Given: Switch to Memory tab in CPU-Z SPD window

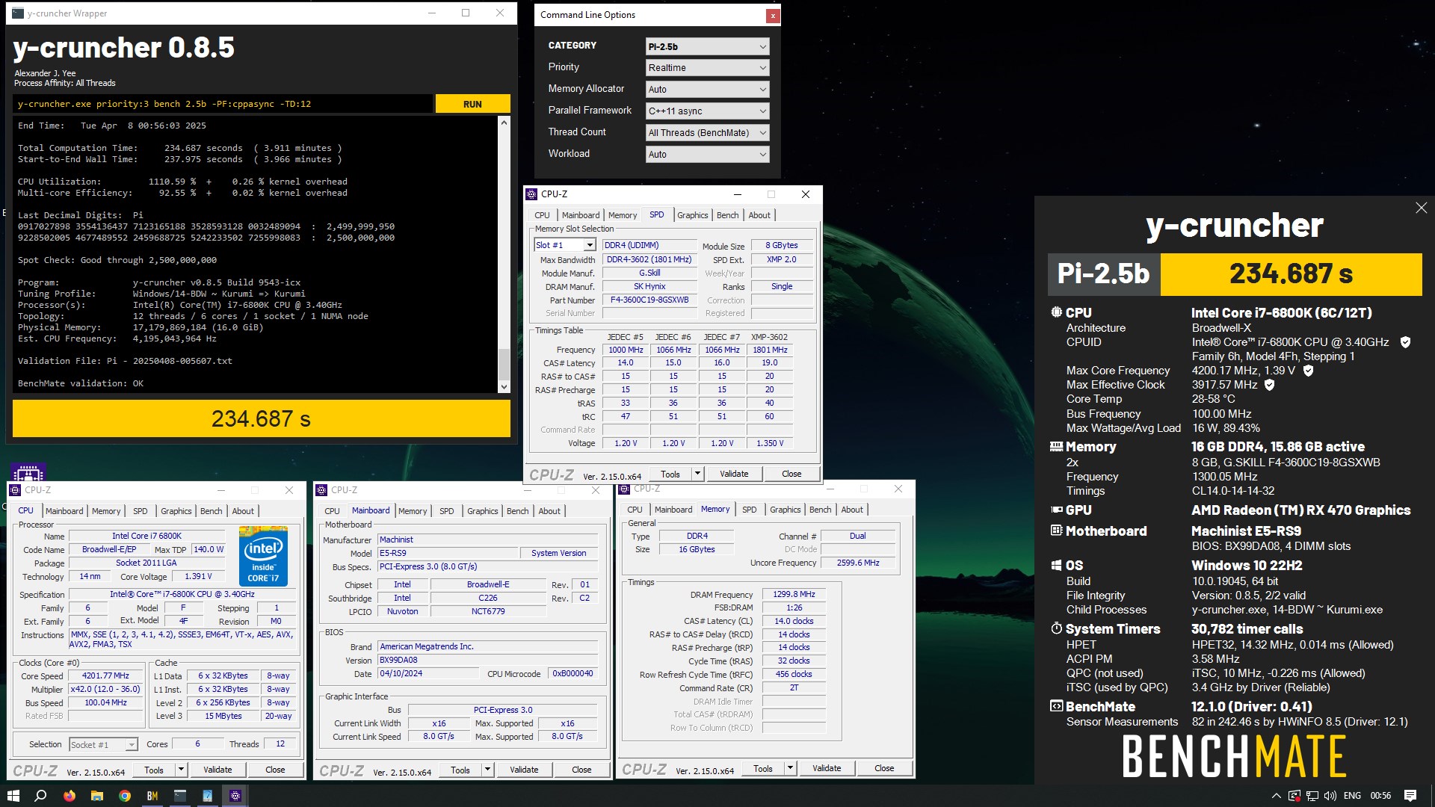Looking at the screenshot, I should tap(623, 215).
